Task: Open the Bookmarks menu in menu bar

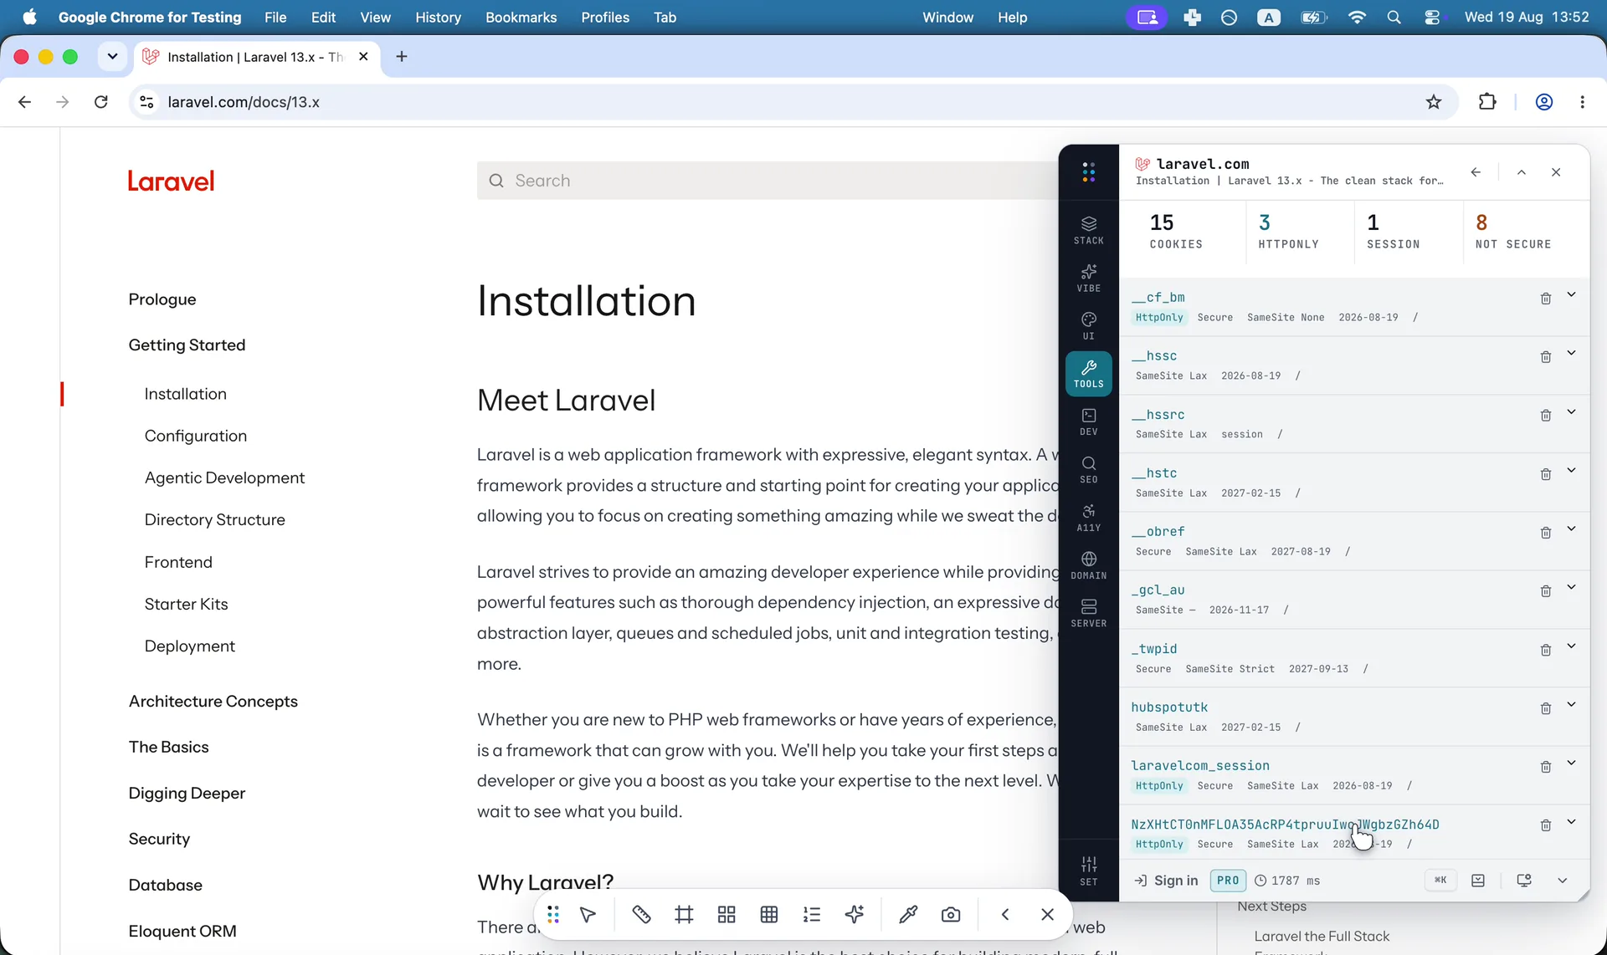Action: tap(521, 18)
